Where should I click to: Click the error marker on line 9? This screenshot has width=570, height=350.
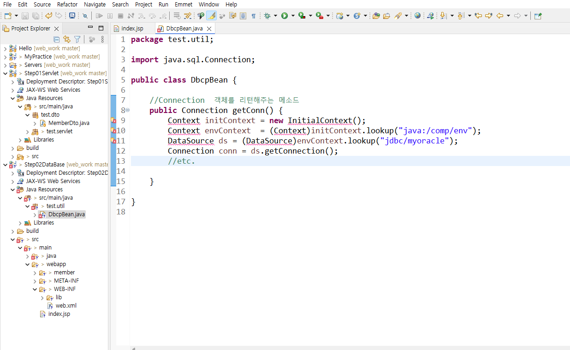(x=113, y=121)
